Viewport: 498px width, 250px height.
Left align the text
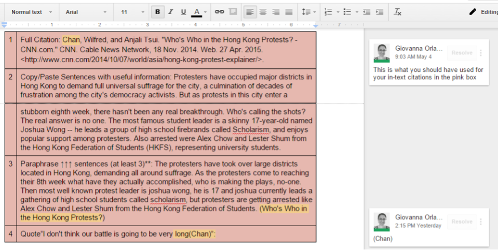pyautogui.click(x=250, y=12)
